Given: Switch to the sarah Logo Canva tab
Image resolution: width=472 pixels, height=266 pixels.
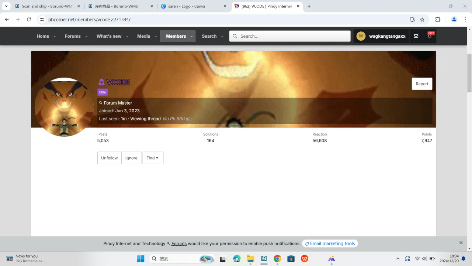Looking at the screenshot, I should [194, 6].
